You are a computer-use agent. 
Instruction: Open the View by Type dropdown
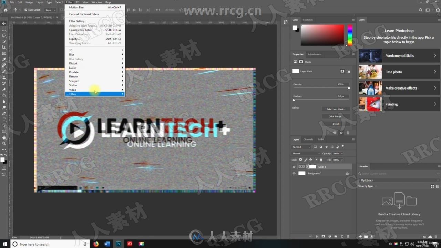(x=368, y=186)
